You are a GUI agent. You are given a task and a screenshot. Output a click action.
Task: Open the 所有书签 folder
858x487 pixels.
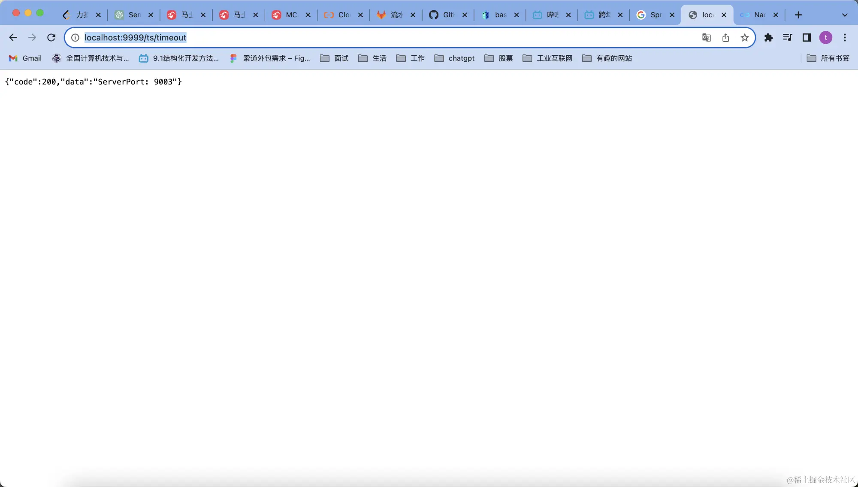(x=828, y=58)
